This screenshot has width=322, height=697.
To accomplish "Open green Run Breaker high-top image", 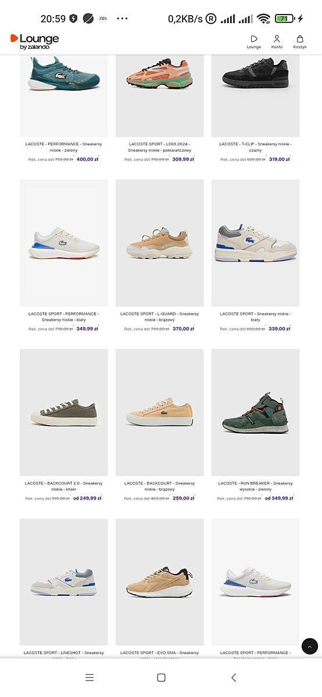I will click(256, 412).
